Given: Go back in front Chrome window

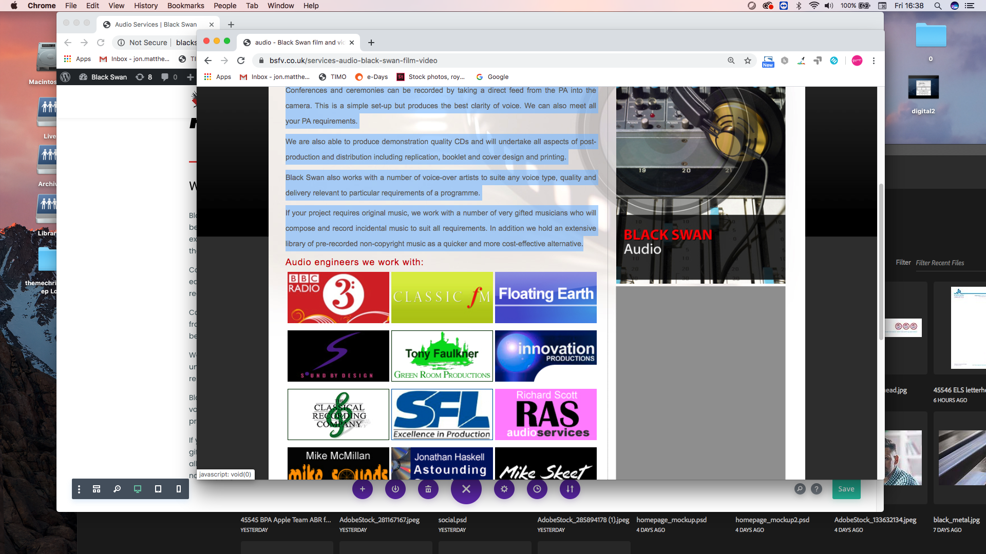Looking at the screenshot, I should (208, 61).
